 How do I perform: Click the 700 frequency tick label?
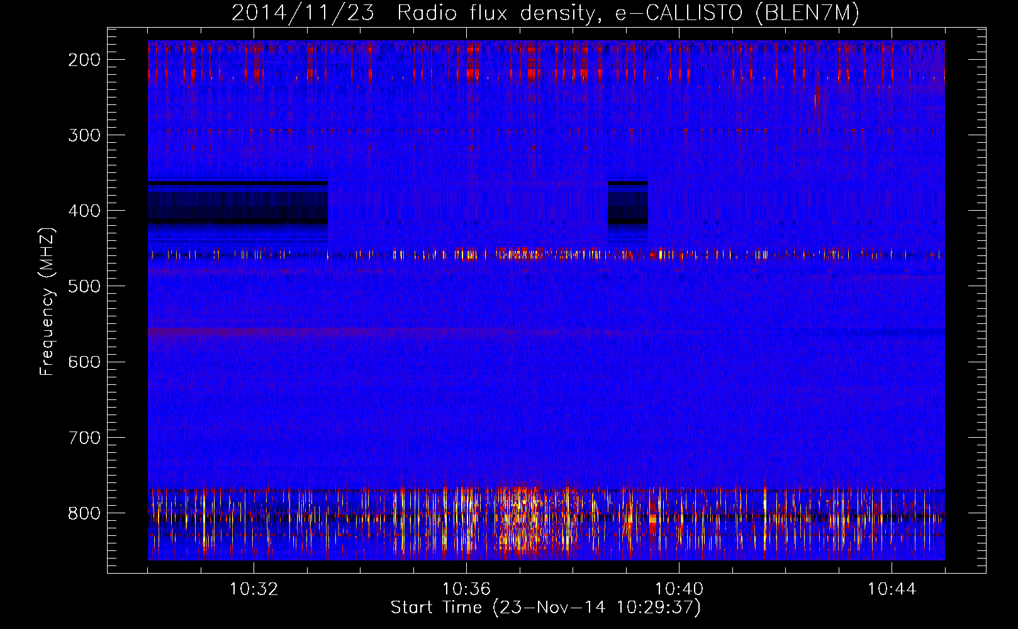tap(84, 437)
